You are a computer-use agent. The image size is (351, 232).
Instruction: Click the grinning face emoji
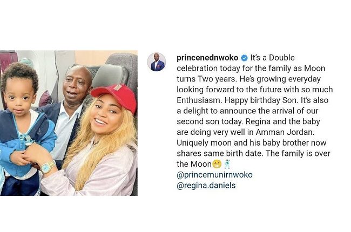[217, 164]
